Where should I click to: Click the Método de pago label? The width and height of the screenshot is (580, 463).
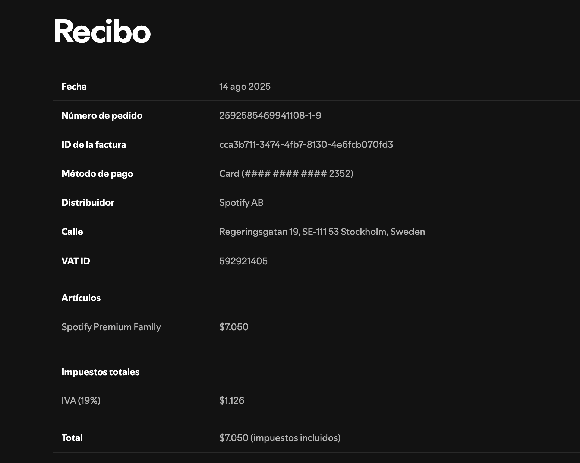click(x=97, y=174)
